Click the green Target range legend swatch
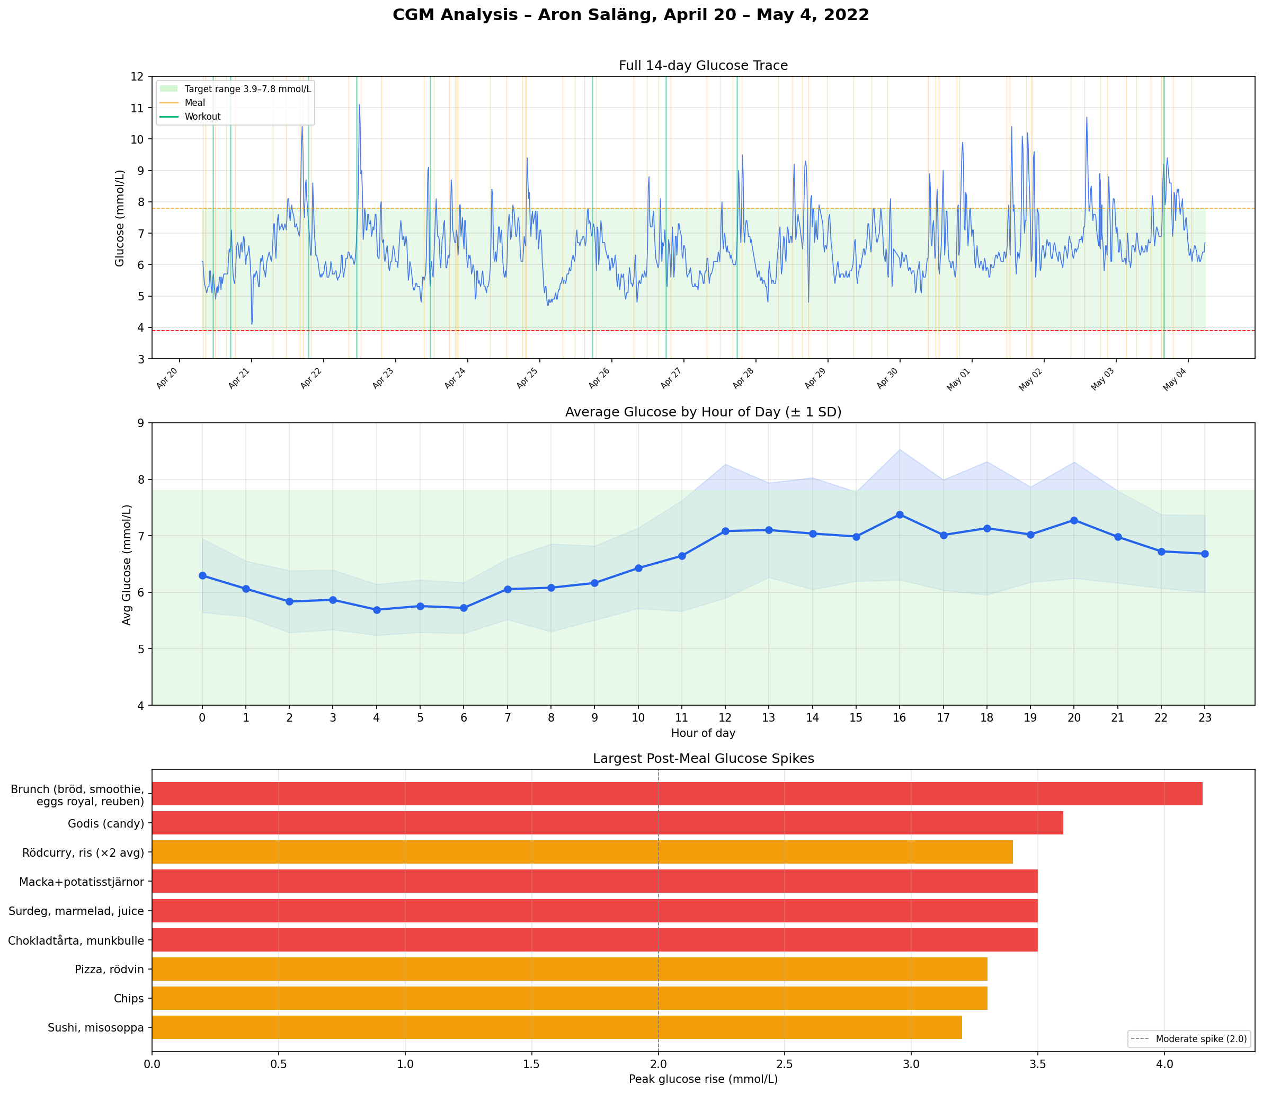The height and width of the screenshot is (1093, 1263). (x=169, y=89)
